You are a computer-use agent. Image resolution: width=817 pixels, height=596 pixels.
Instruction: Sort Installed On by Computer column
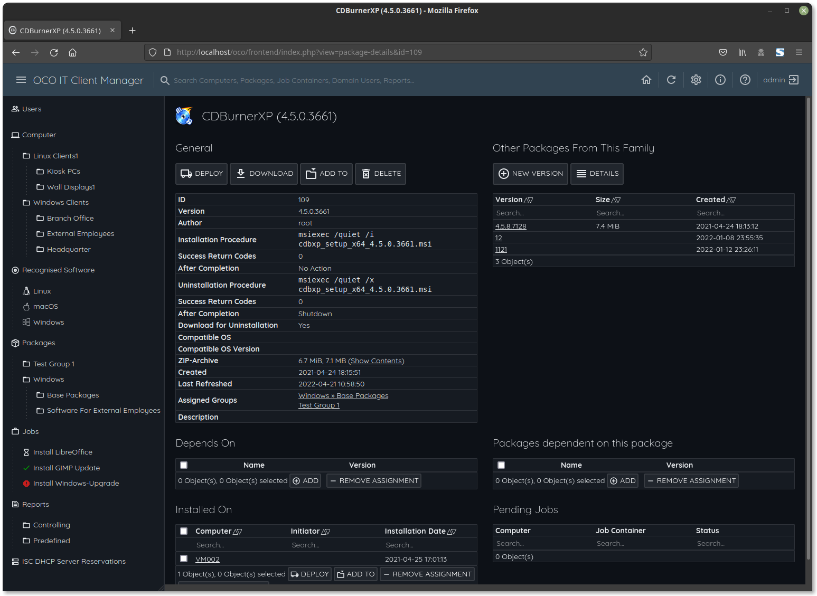(219, 531)
